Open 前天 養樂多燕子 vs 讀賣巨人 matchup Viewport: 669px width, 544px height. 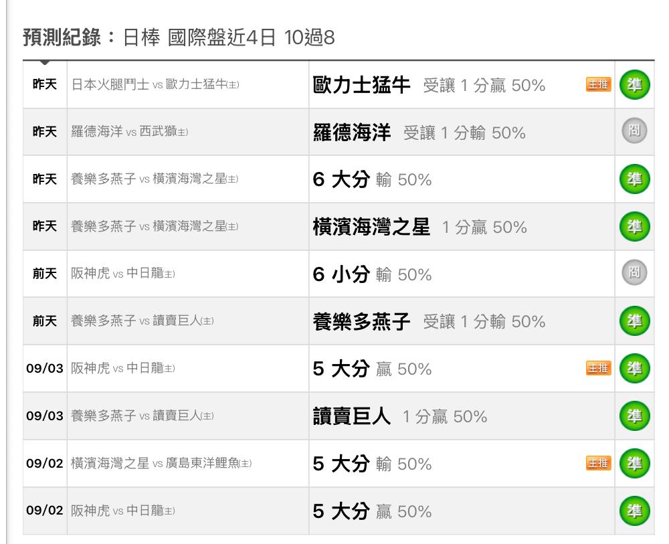(x=142, y=321)
